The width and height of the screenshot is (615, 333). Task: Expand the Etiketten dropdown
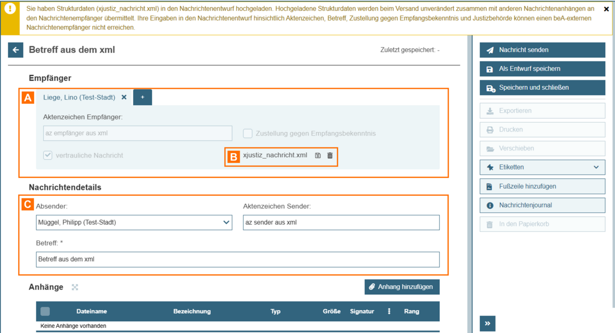542,167
